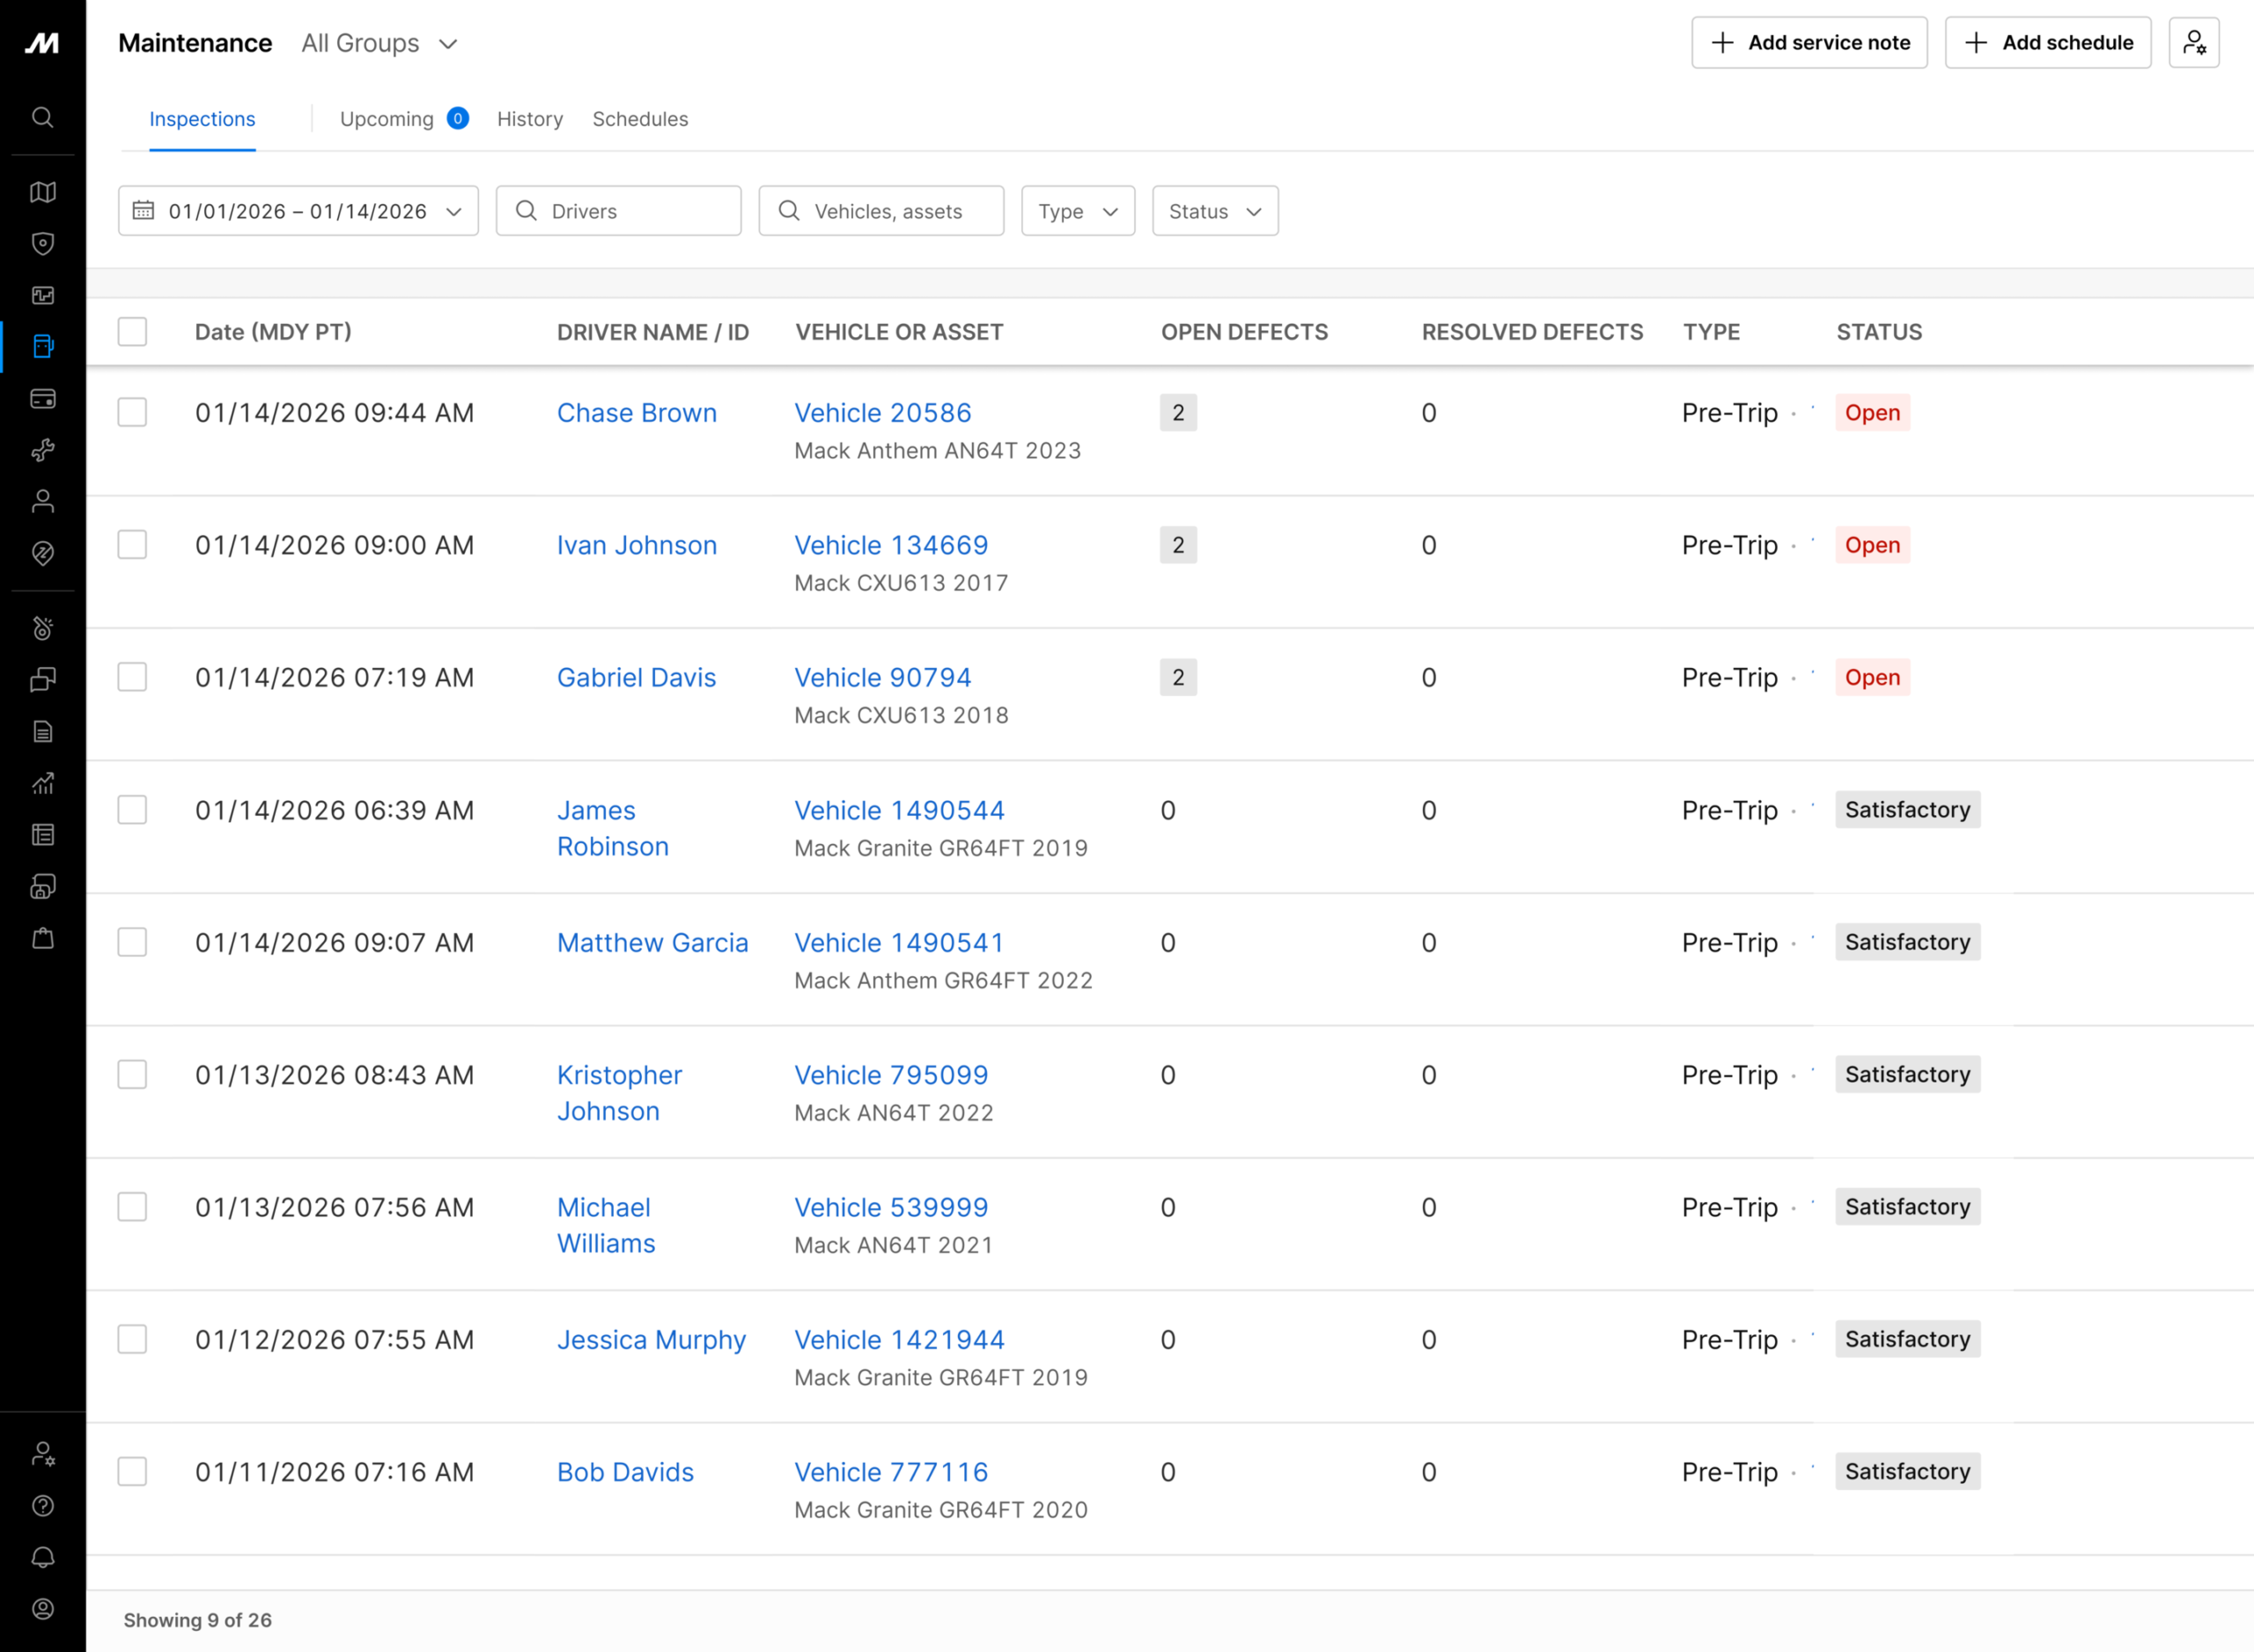Open the help question mark icon
Viewport: 2254px width, 1652px height.
(x=42, y=1505)
